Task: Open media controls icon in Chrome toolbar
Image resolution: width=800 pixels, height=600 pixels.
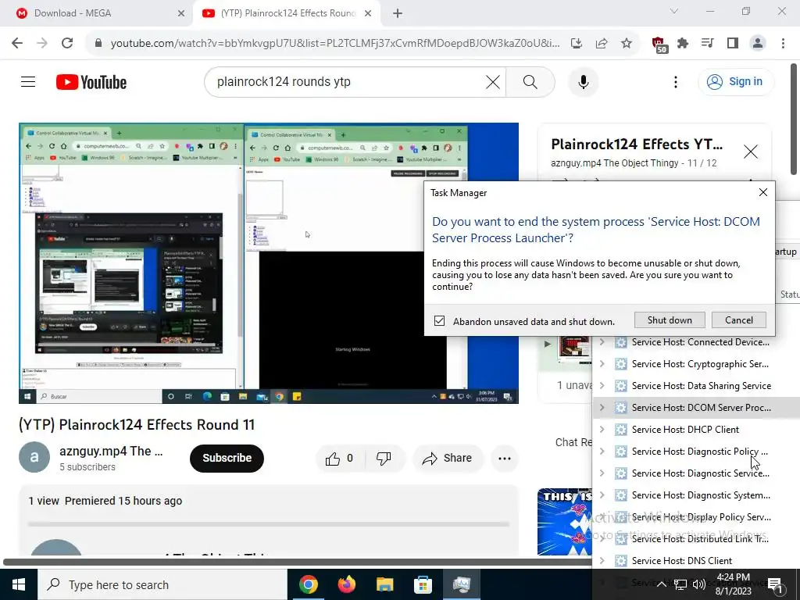Action: pos(708,44)
